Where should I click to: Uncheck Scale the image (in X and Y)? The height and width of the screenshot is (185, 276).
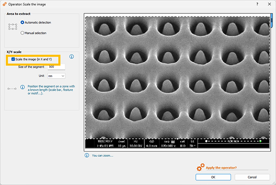click(x=13, y=59)
